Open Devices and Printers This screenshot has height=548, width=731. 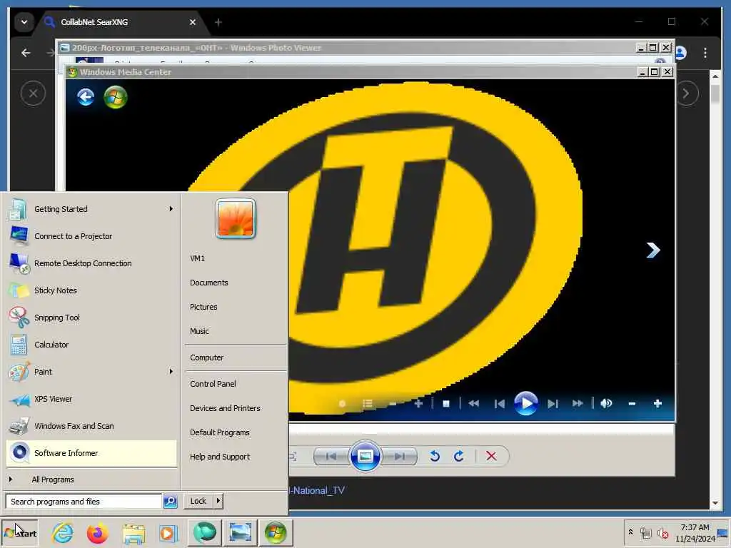(x=236, y=407)
